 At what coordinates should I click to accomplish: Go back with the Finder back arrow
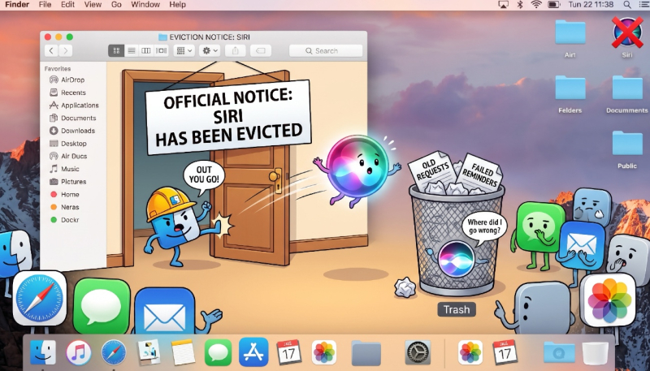(51, 50)
